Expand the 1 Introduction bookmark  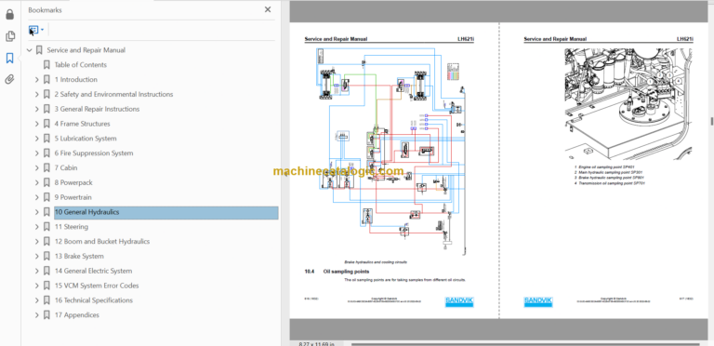click(37, 80)
